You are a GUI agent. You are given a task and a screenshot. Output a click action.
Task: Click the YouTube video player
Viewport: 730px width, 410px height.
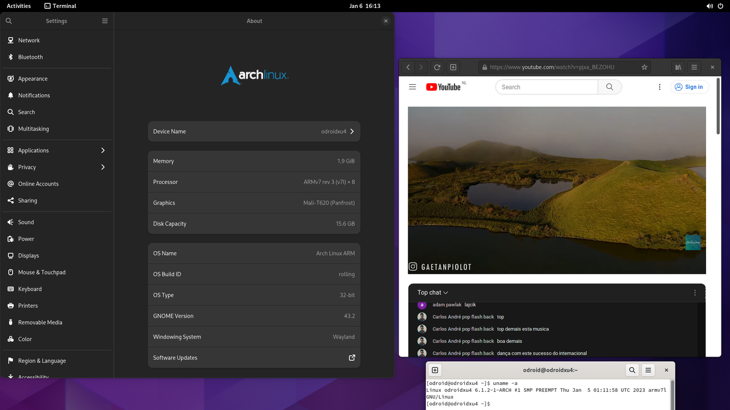[x=557, y=190]
